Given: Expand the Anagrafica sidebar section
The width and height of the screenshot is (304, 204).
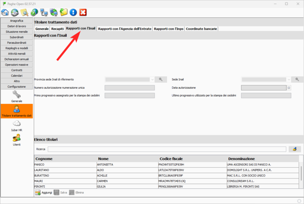Looking at the screenshot, I should (x=17, y=20).
